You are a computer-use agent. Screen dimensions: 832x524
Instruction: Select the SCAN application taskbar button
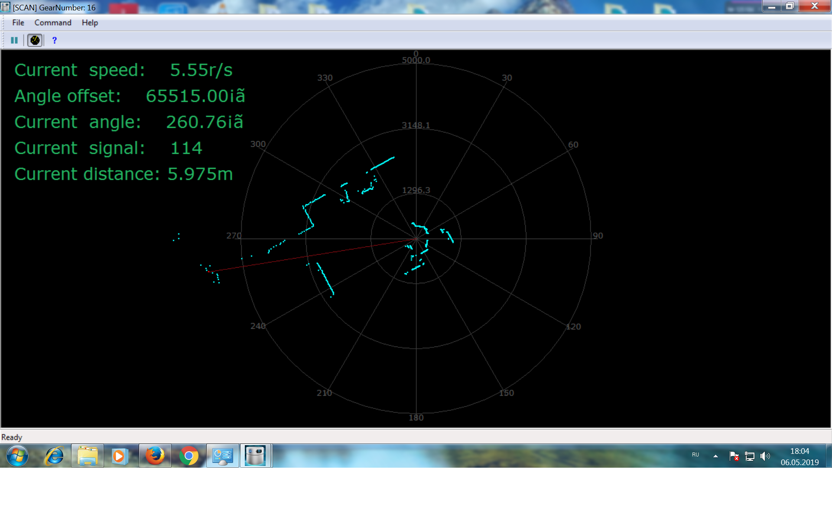[x=255, y=456]
